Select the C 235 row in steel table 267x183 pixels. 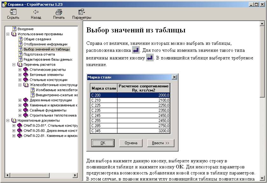[x=130, y=110]
